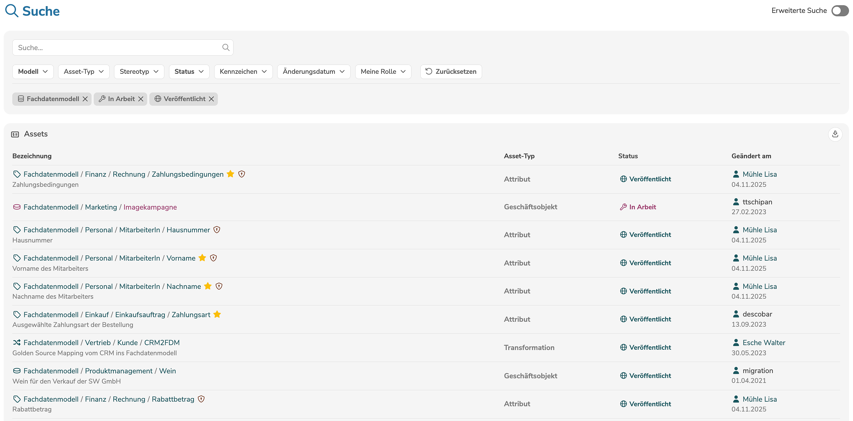Click the magnifier icon inside search field

tap(226, 47)
